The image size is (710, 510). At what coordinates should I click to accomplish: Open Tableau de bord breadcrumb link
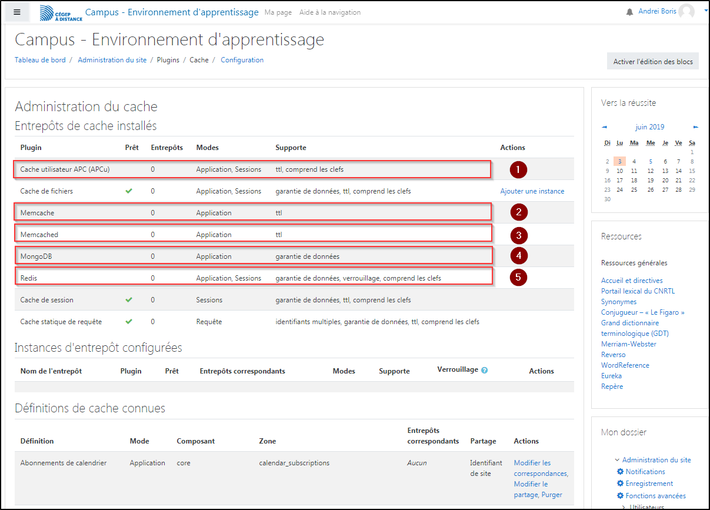pyautogui.click(x=40, y=60)
